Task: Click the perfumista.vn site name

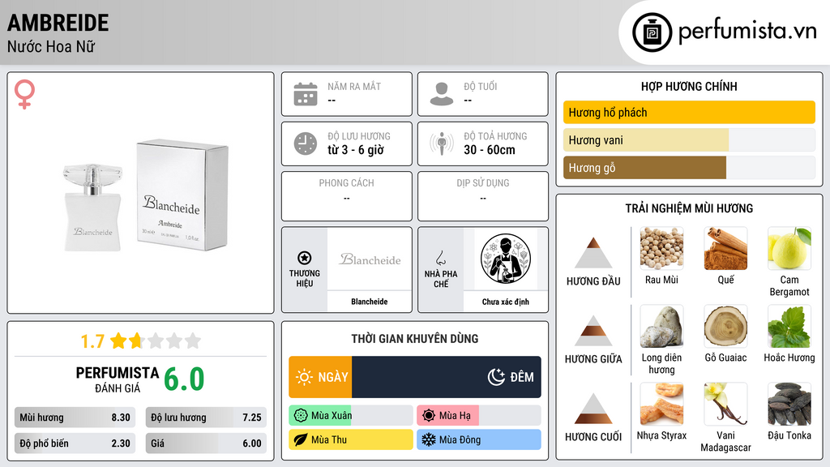Action: (x=747, y=31)
